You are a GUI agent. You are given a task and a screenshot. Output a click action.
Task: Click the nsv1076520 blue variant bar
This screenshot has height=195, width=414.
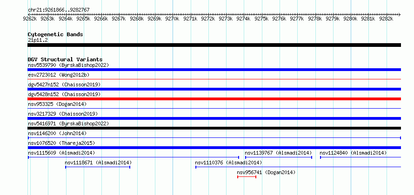[x=214, y=148]
